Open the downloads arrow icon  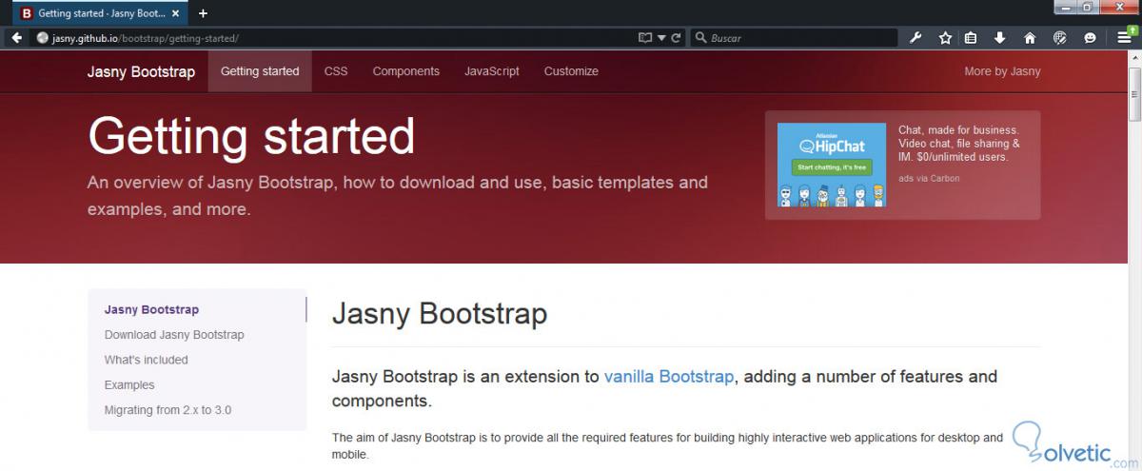point(999,38)
